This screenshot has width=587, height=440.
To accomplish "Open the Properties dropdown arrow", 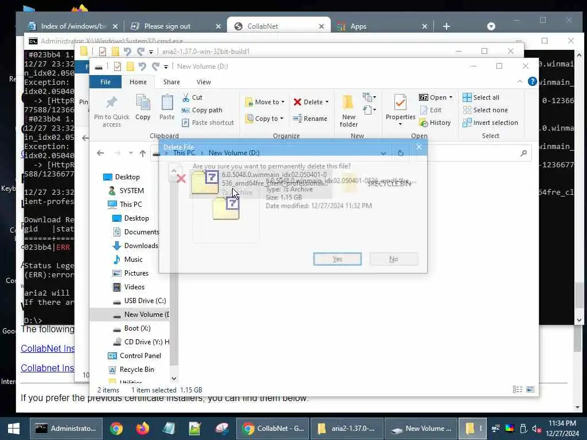I will click(400, 124).
